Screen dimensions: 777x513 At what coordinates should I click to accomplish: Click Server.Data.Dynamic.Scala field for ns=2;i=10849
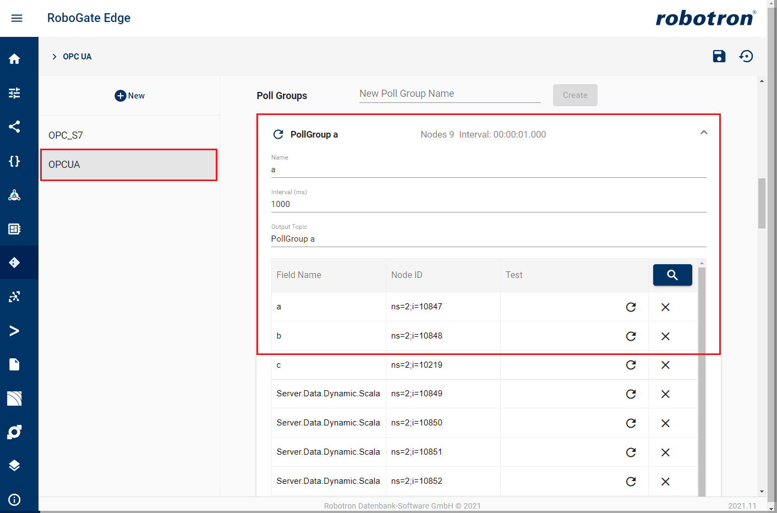tap(329, 394)
